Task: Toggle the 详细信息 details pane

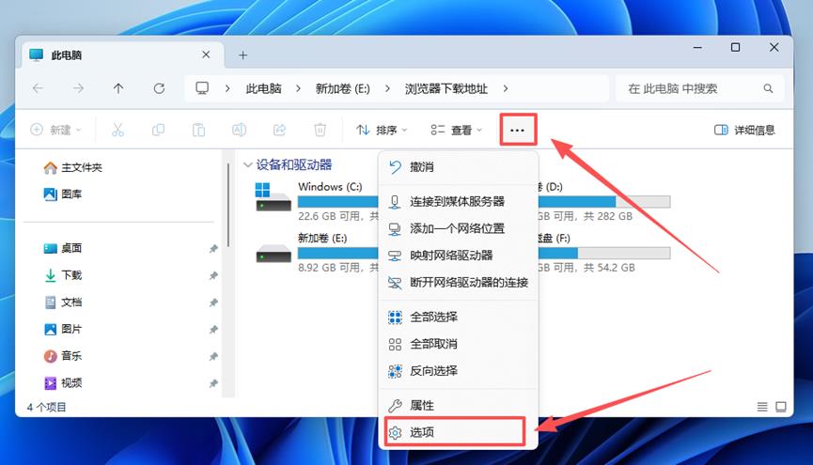Action: tap(744, 130)
